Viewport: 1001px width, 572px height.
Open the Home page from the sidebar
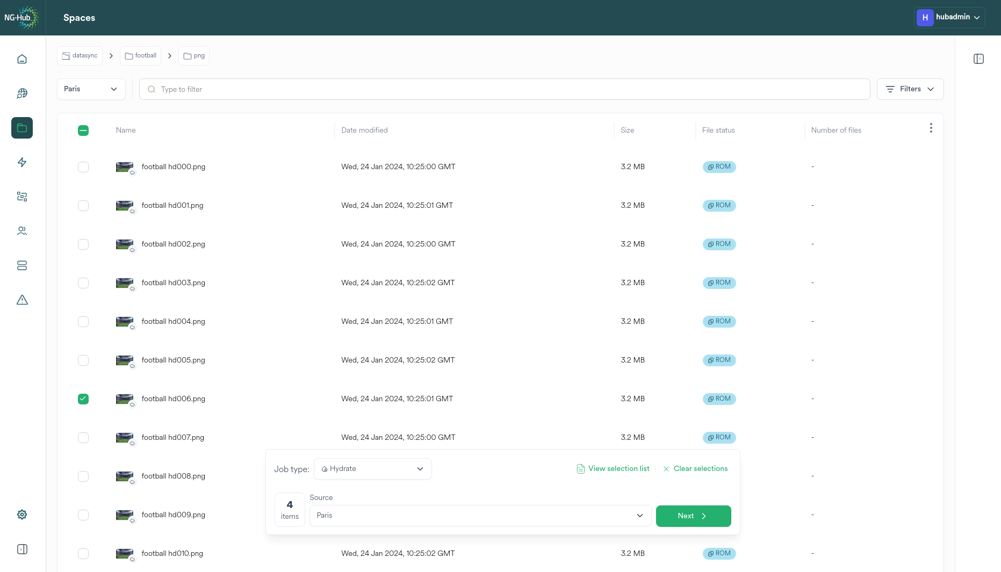[22, 59]
